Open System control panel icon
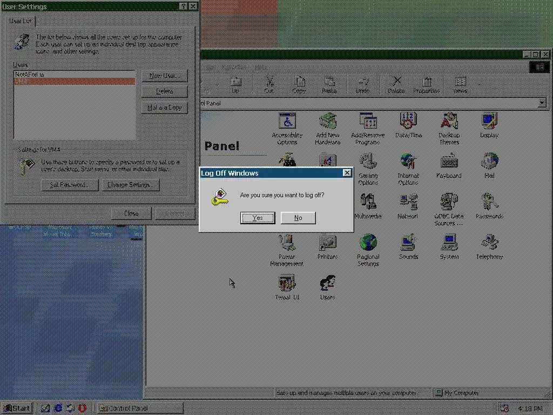This screenshot has width=553, height=415. tap(449, 247)
